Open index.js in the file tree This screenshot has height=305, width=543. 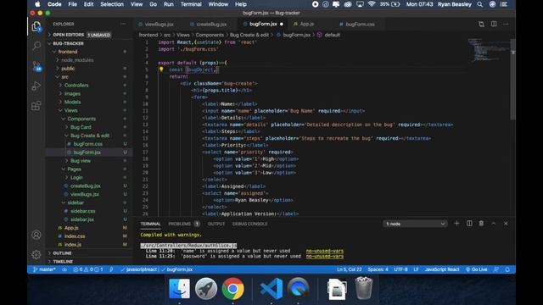pos(73,245)
